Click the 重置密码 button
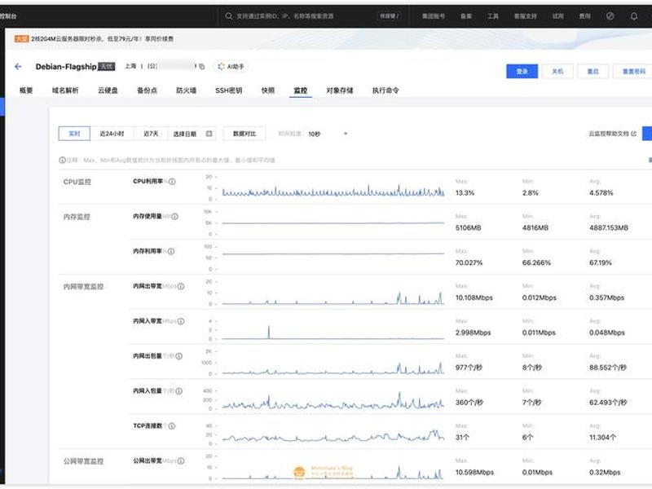652x489 pixels. point(632,71)
